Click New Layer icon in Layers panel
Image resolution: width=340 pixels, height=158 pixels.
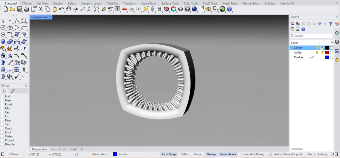click(x=292, y=24)
